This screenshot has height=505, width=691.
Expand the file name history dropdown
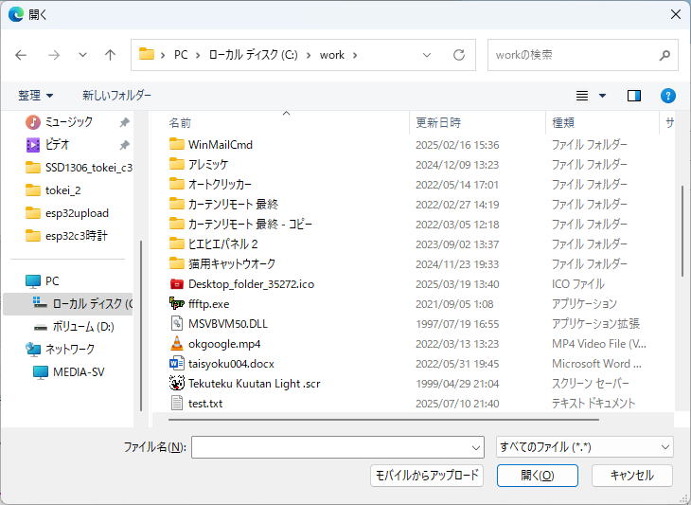475,447
